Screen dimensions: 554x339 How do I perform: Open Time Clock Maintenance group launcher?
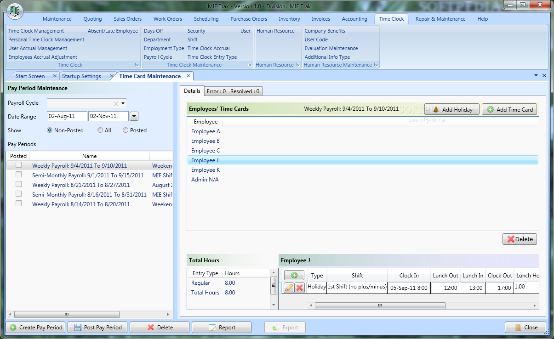tap(249, 65)
